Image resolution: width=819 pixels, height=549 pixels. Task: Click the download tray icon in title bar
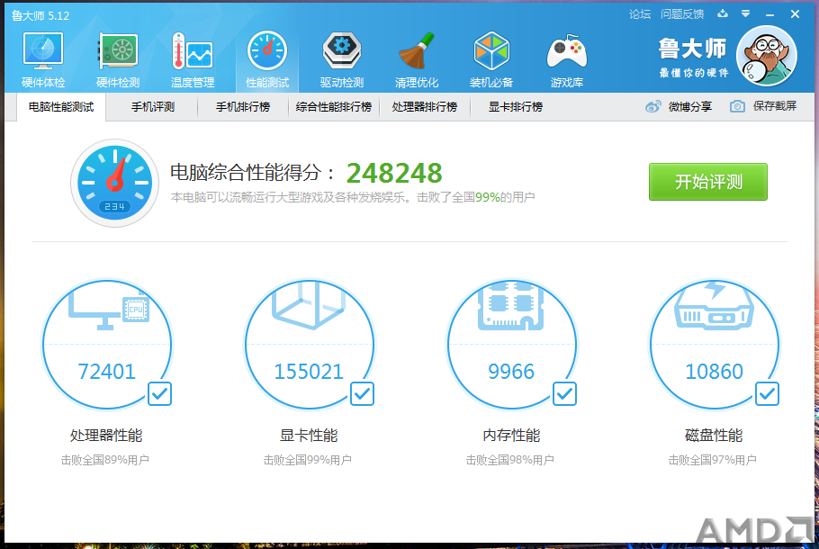point(723,14)
